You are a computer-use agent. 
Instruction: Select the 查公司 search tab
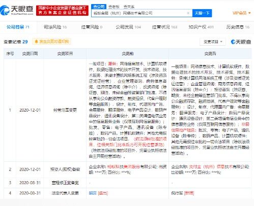tap(99, 7)
